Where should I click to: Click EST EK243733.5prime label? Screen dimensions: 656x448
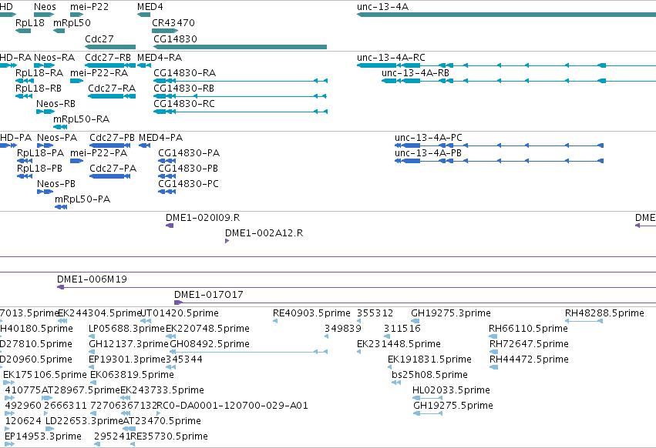pyautogui.click(x=163, y=390)
